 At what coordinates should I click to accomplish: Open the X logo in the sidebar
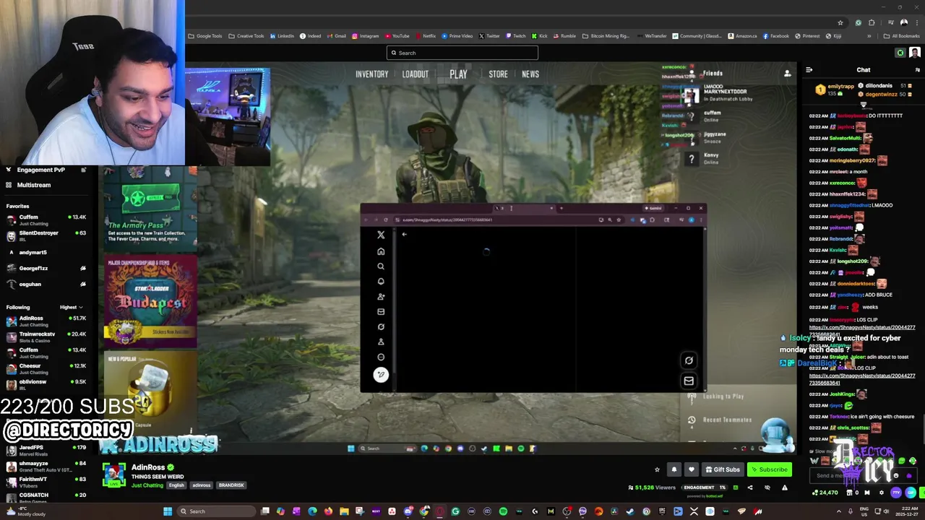[381, 235]
